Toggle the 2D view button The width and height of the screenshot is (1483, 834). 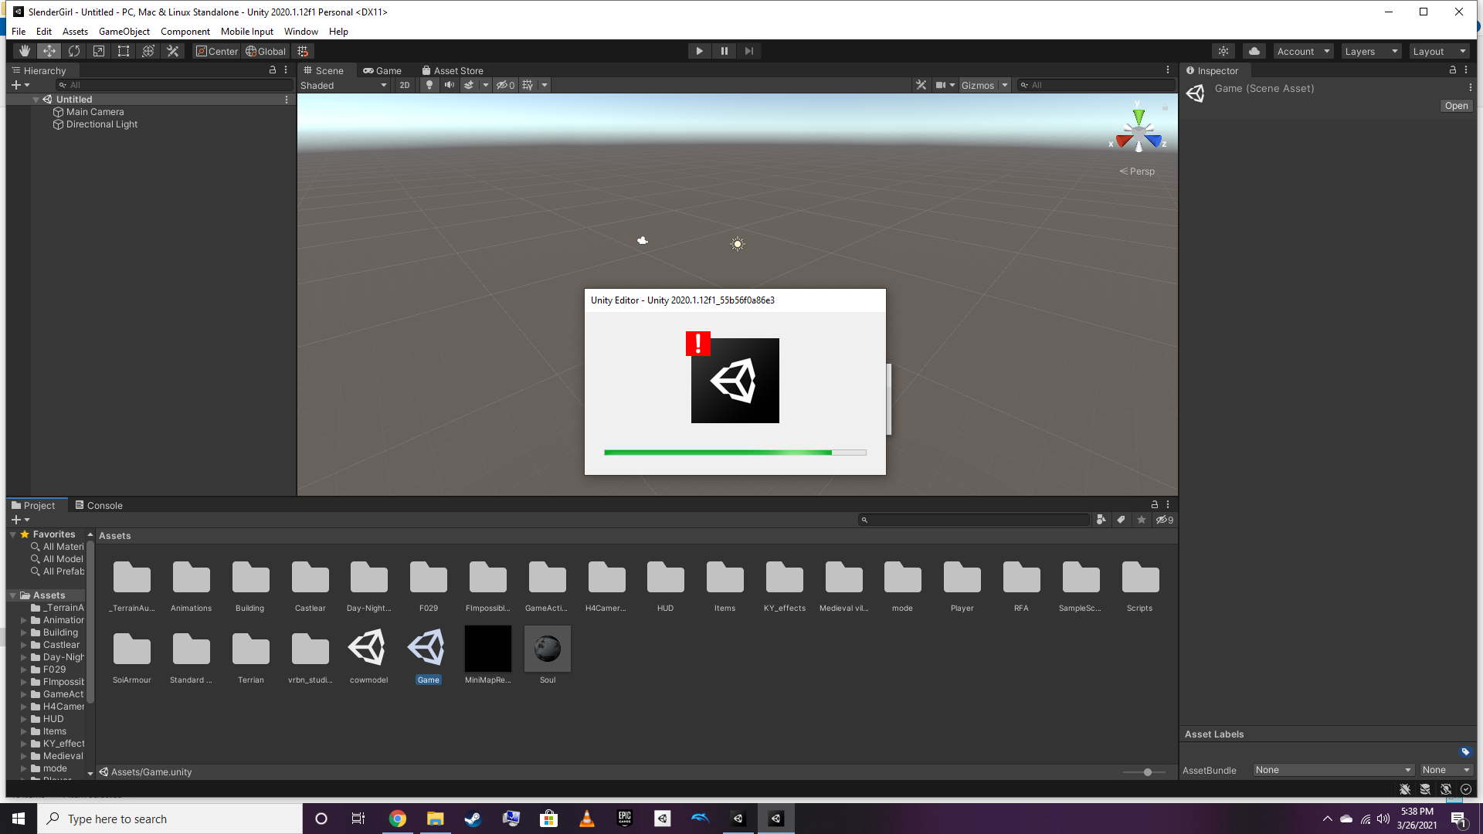[405, 85]
